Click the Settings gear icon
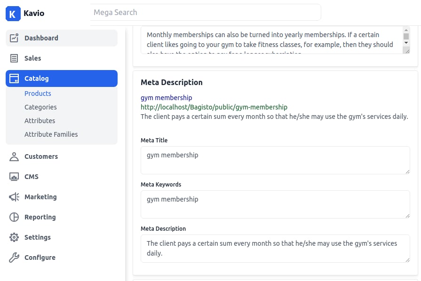Image resolution: width=421 pixels, height=281 pixels. coord(14,237)
